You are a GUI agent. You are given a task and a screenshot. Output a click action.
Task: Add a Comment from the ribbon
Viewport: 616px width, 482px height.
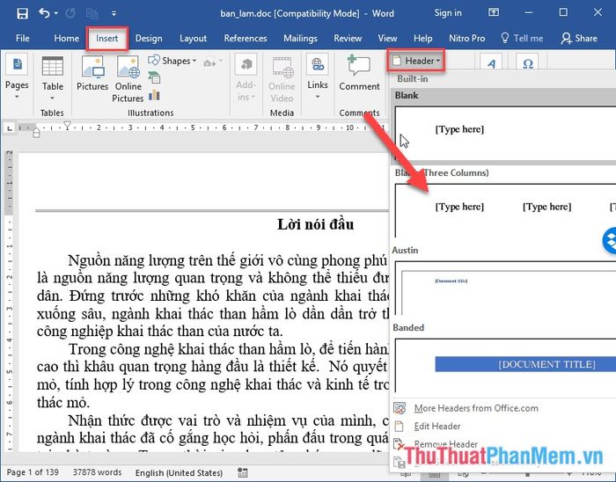[x=359, y=74]
